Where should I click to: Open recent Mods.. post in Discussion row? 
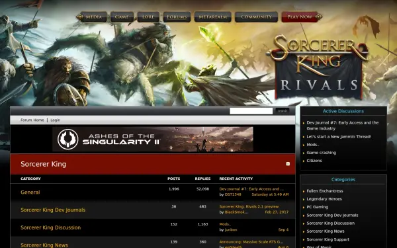pos(225,224)
